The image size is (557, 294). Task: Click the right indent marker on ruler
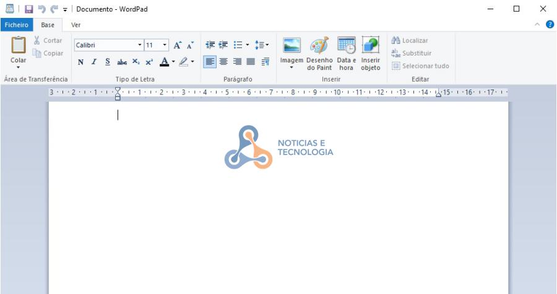click(438, 94)
